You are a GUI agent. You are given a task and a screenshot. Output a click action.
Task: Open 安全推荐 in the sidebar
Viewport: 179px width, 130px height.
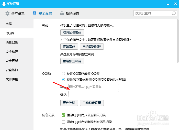(17, 52)
